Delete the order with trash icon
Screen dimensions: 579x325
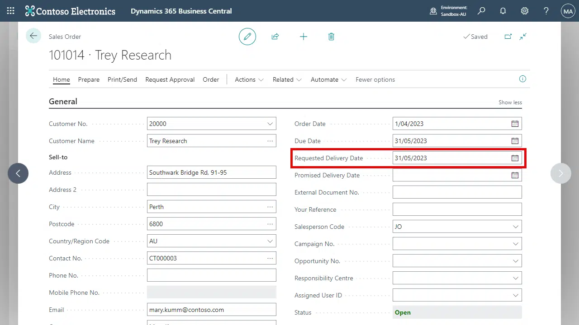click(x=331, y=37)
